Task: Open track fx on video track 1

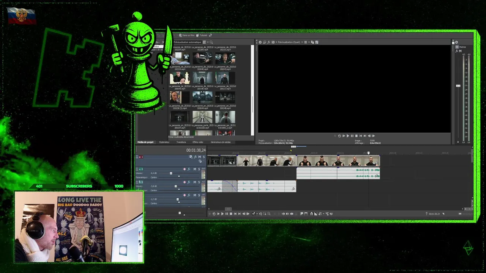Action: click(x=195, y=157)
